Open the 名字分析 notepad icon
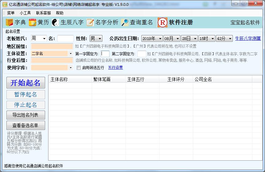 pyautogui.click(x=90, y=22)
